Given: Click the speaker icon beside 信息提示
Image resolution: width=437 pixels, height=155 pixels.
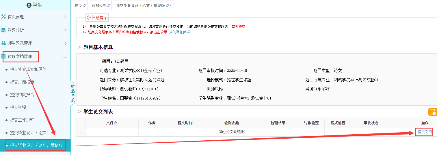Looking at the screenshot, I should pos(89,18).
